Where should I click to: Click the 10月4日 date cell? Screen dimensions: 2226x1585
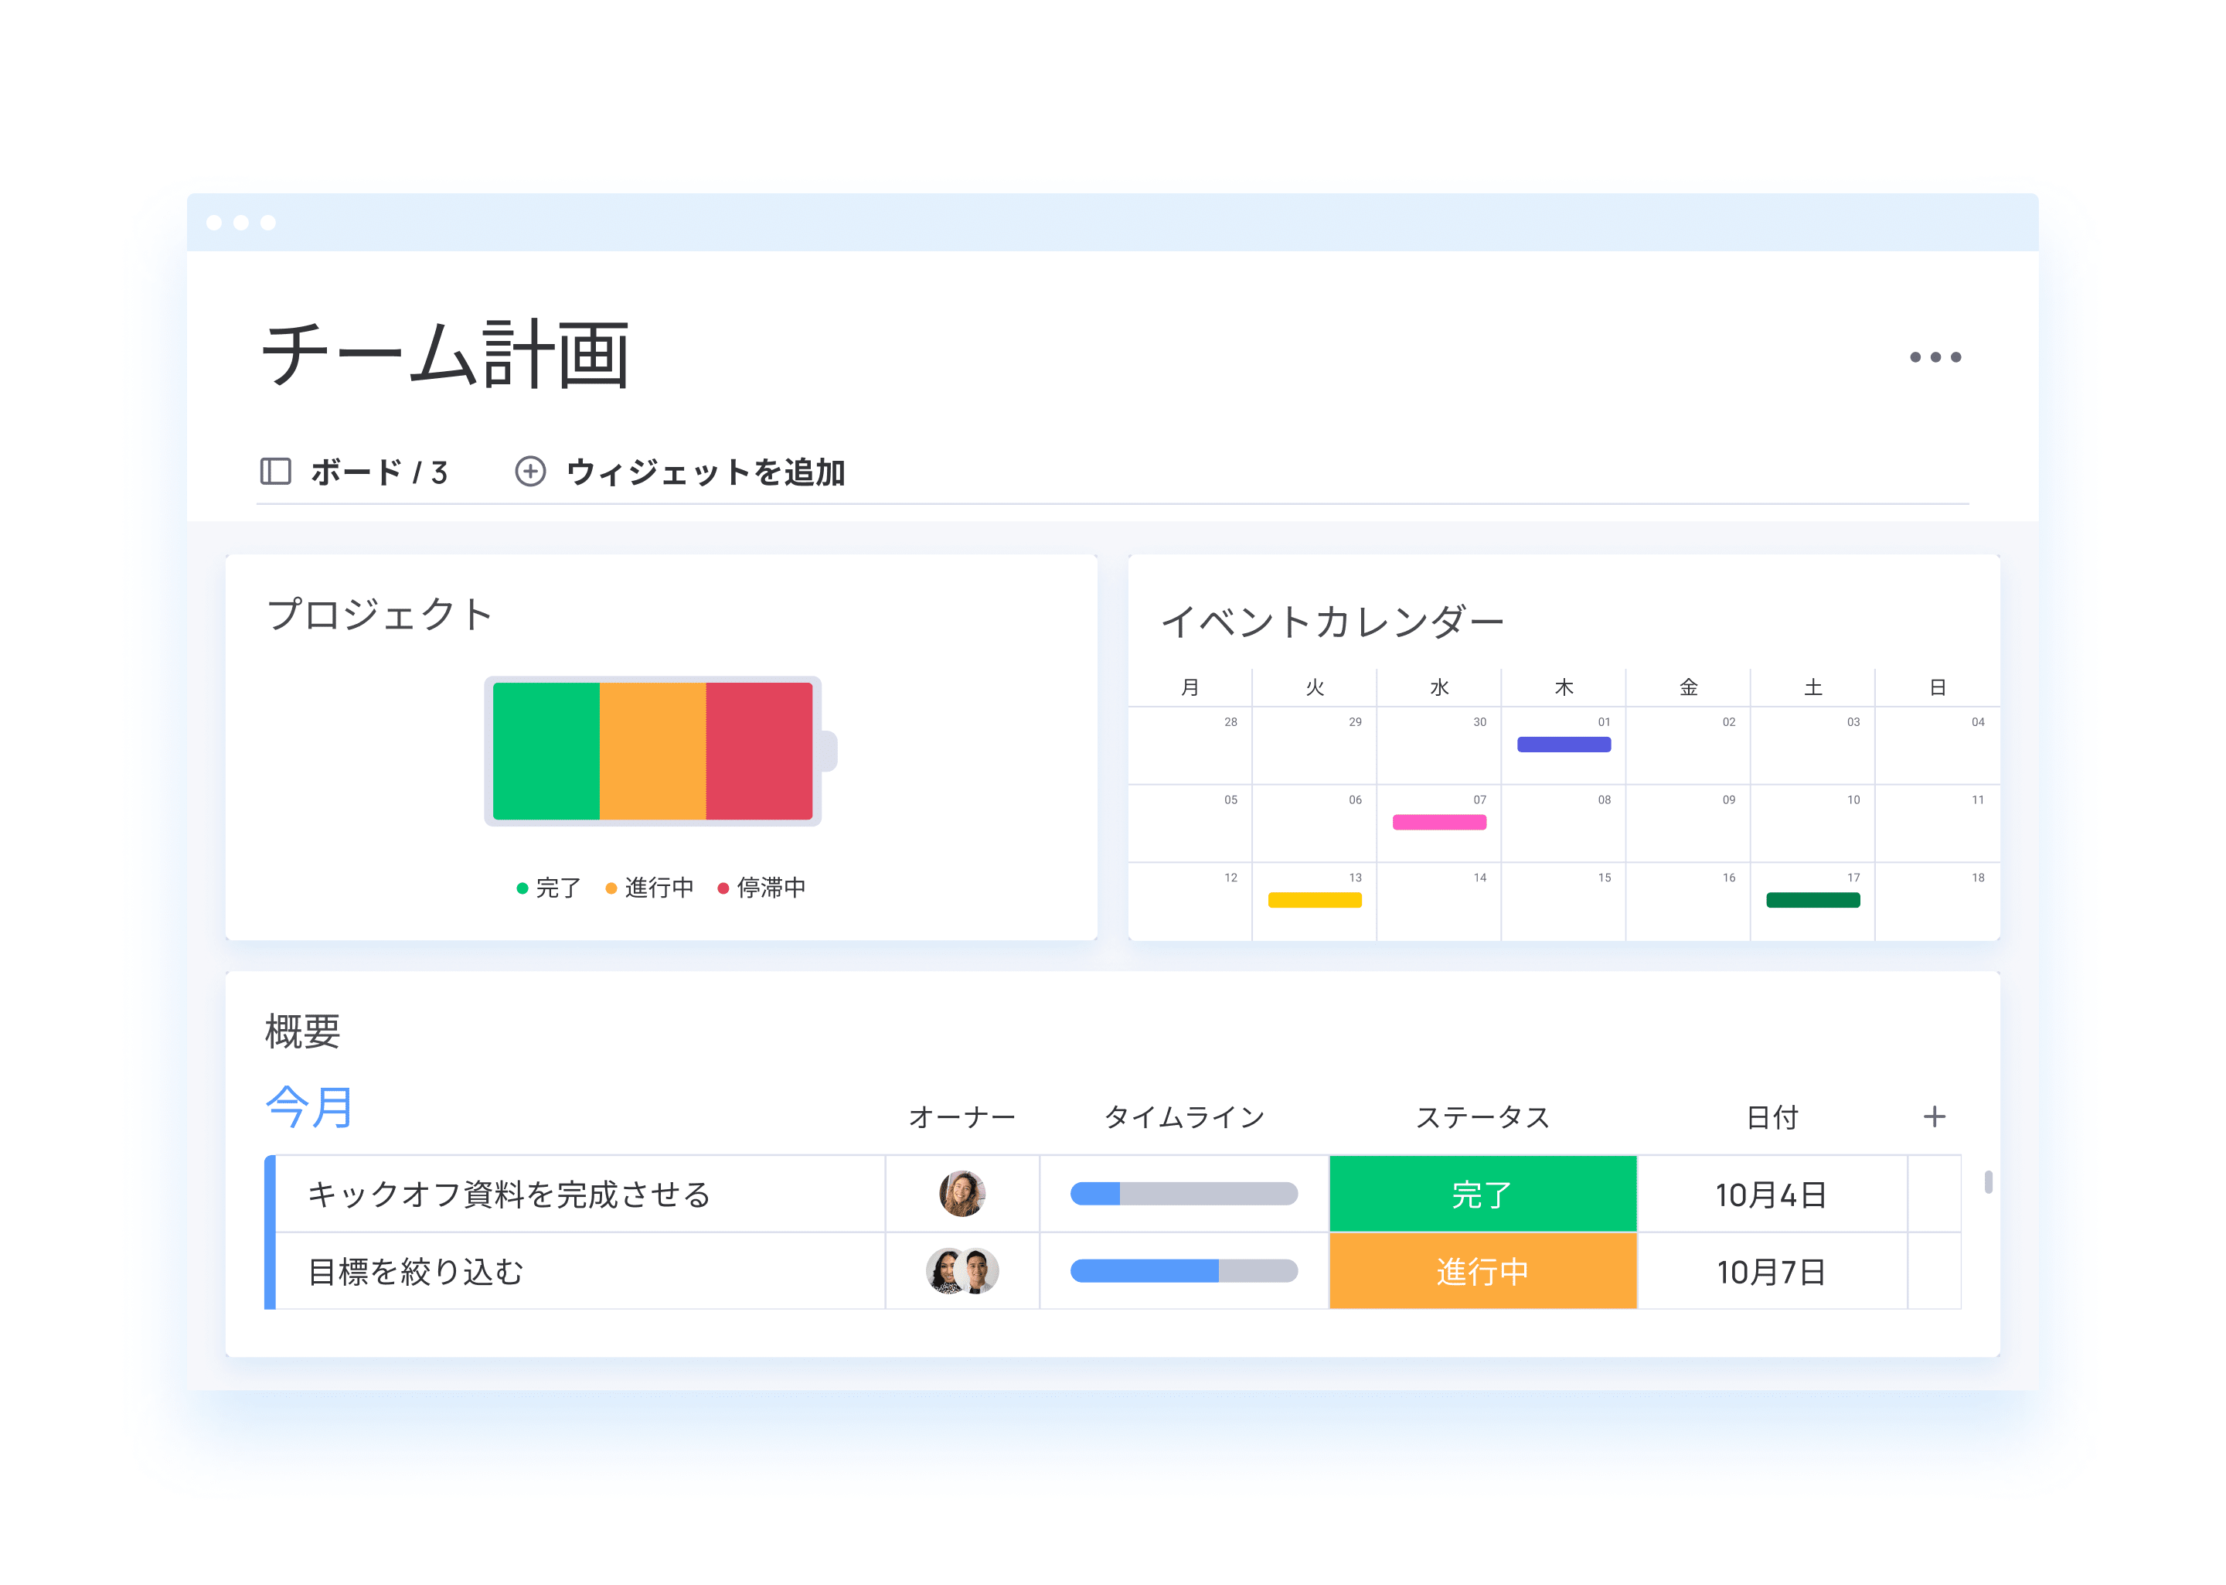[1772, 1194]
